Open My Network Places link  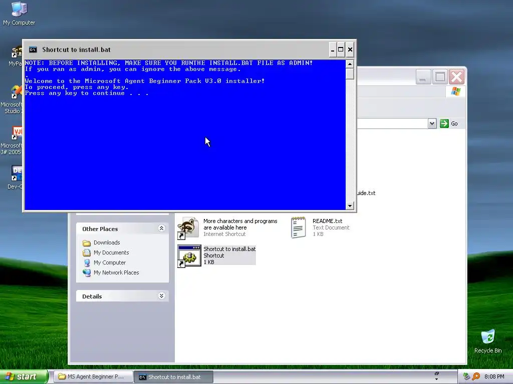tap(116, 272)
